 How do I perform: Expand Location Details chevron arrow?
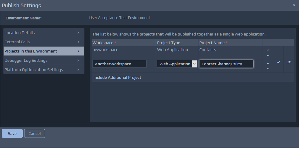tap(78, 33)
